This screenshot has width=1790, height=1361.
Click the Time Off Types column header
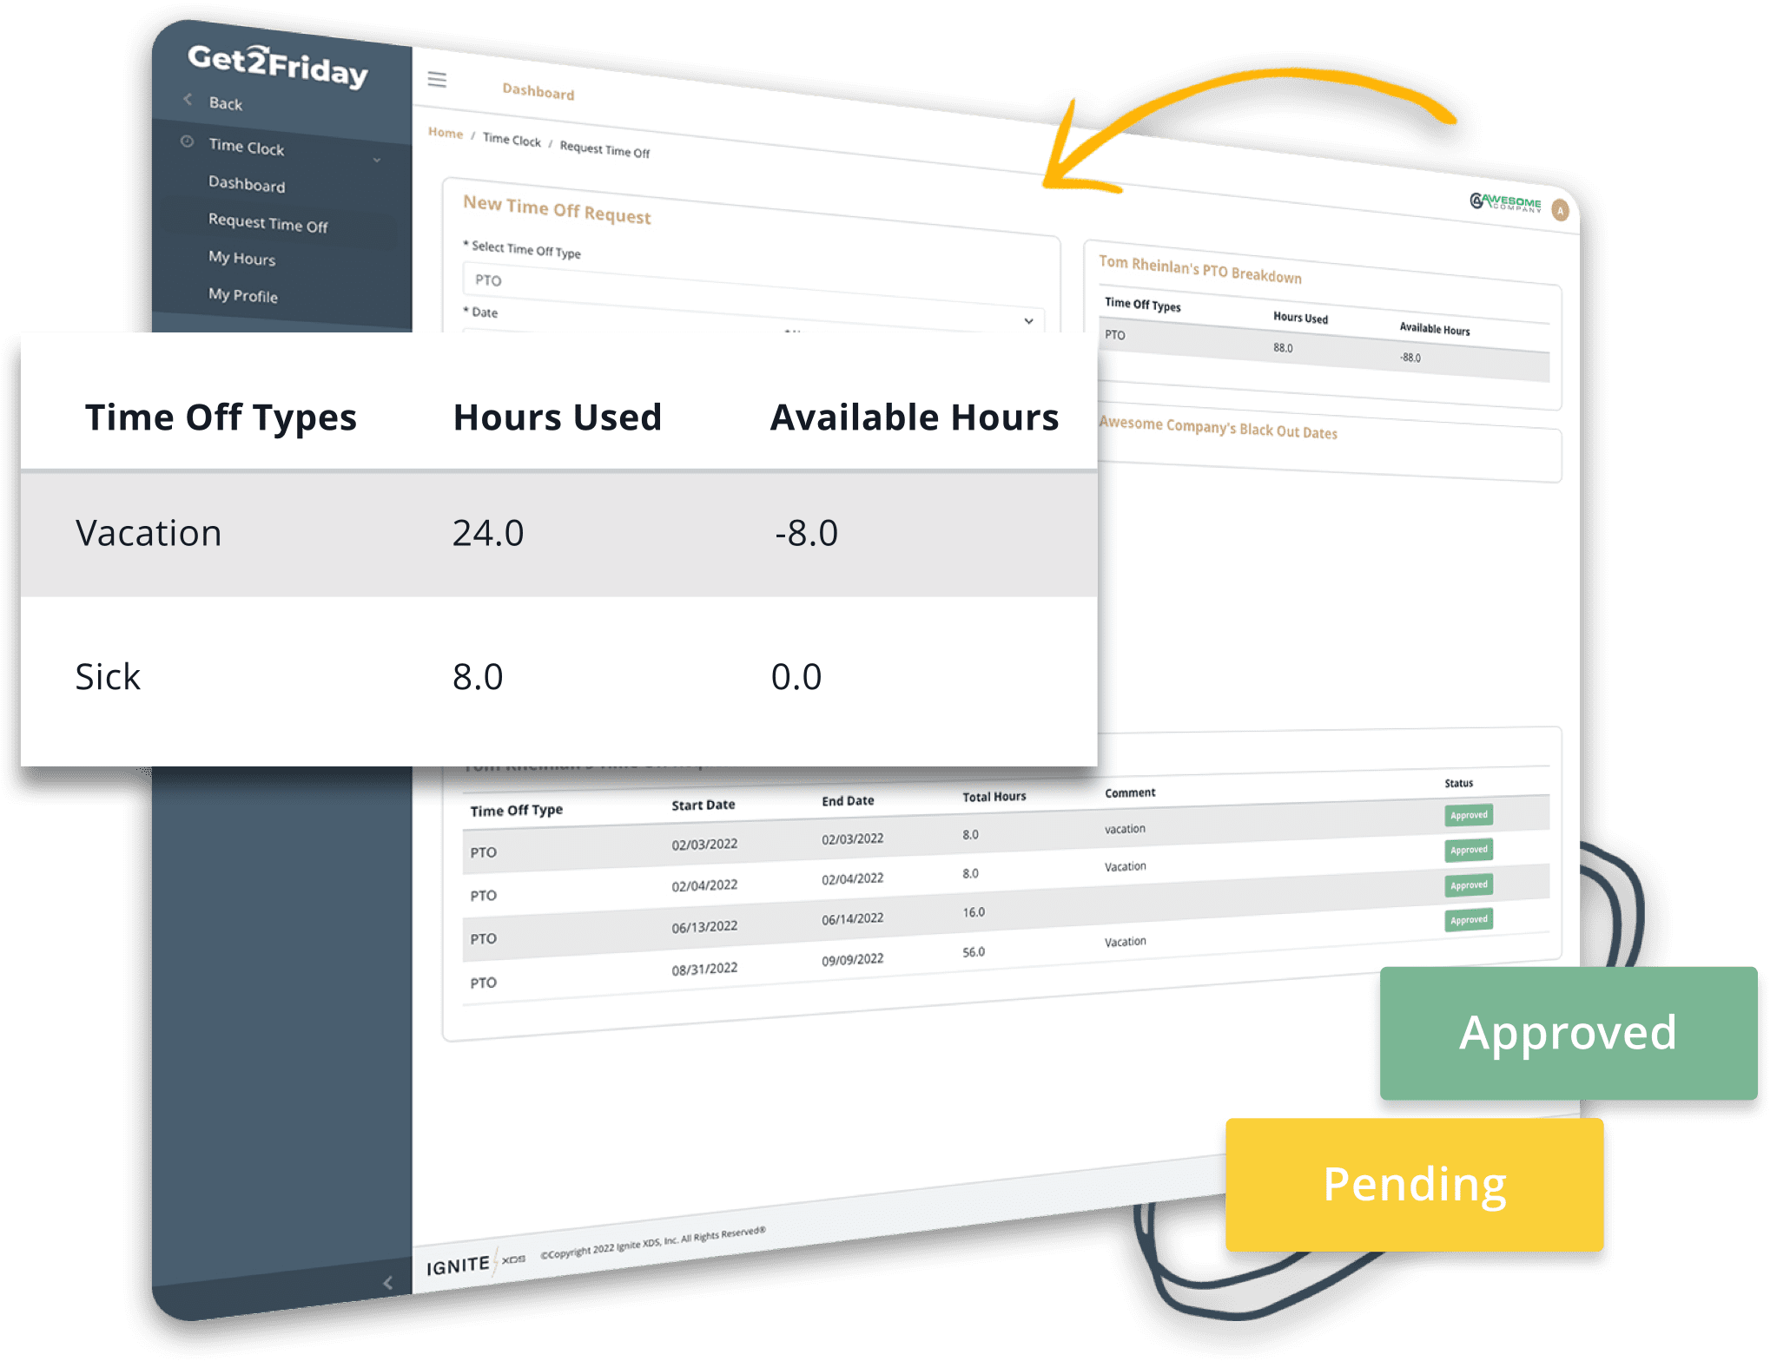tap(221, 418)
